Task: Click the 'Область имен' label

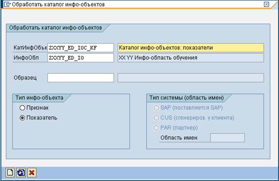Action: (x=179, y=138)
